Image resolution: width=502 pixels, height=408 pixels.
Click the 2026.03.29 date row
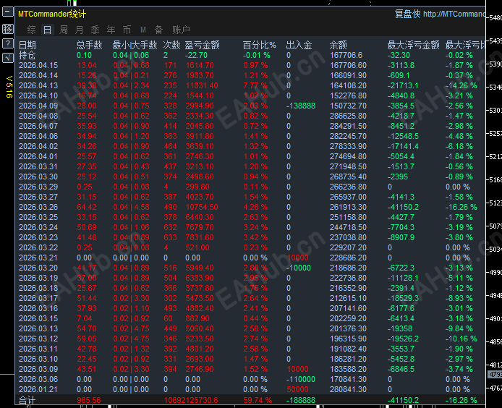(38, 187)
